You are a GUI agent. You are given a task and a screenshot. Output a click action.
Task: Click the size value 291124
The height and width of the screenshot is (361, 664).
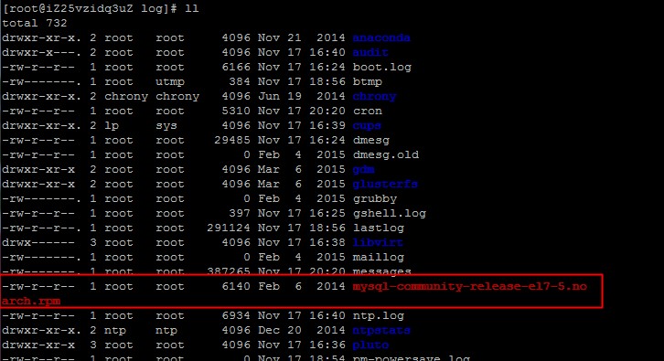click(x=229, y=228)
